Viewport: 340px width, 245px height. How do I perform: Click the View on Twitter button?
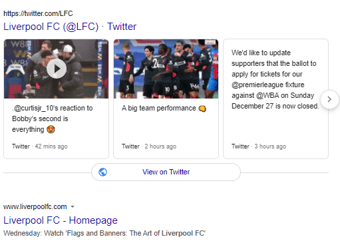point(166,172)
